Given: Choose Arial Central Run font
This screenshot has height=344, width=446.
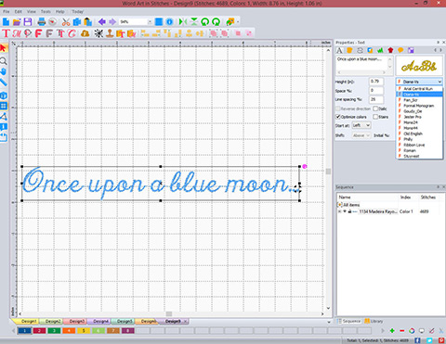Looking at the screenshot, I should (x=419, y=89).
